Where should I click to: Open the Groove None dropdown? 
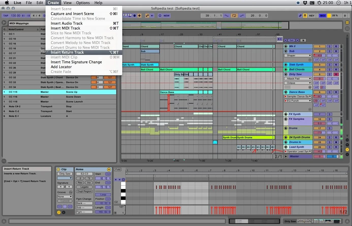click(65, 197)
